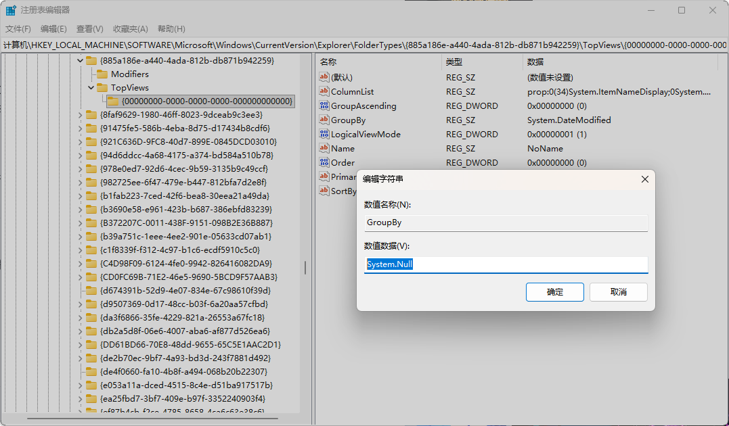Click folder icon of {da3f6866-35fe-4229-821a-26553a67fc18}
729x426 pixels.
(91, 317)
